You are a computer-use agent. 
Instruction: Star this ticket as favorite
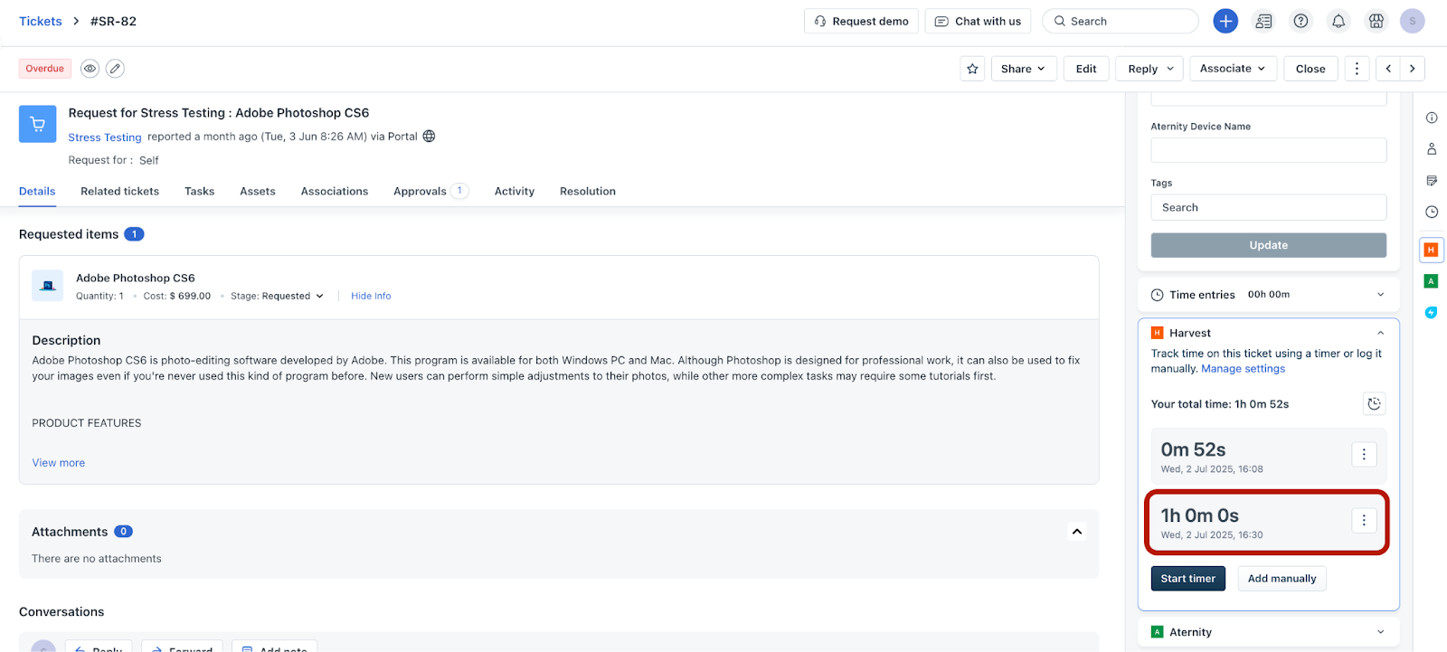(972, 69)
